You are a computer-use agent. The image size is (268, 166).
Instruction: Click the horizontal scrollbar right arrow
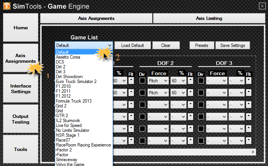click(x=253, y=152)
